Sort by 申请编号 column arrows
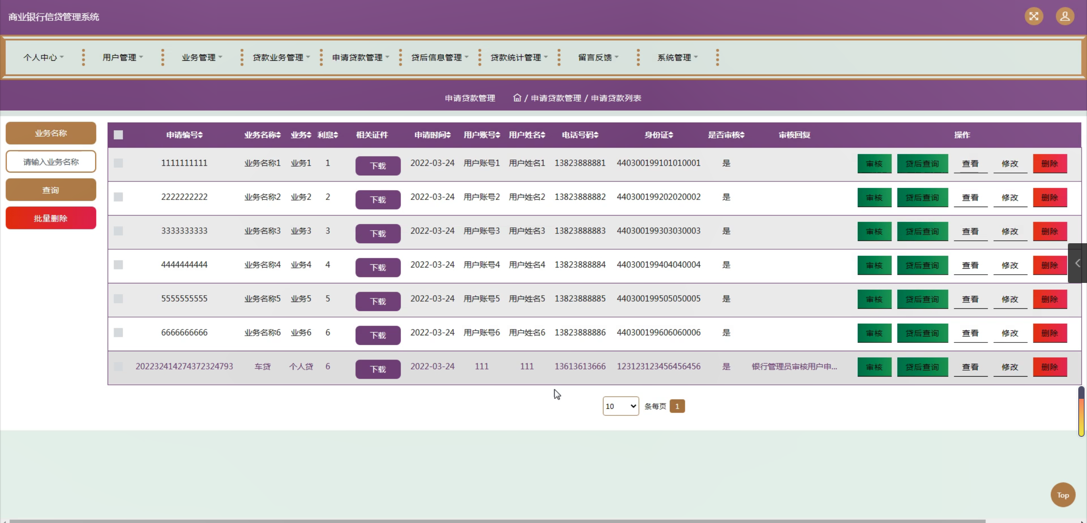Viewport: 1087px width, 523px height. coord(201,135)
